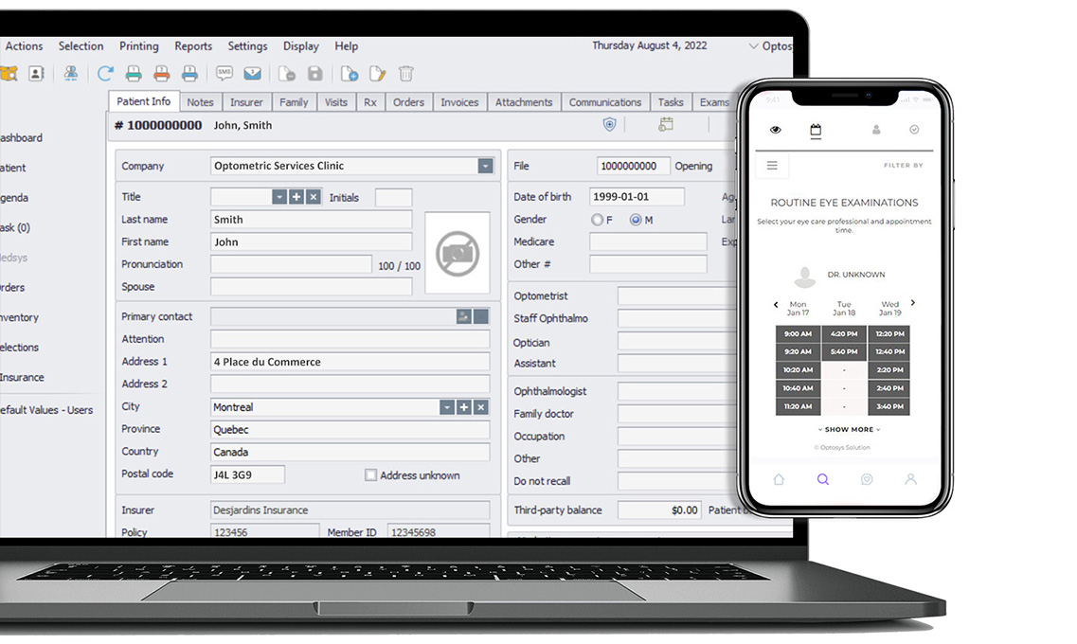The image size is (1077, 644).
Task: Open the Display menu
Action: 301,46
